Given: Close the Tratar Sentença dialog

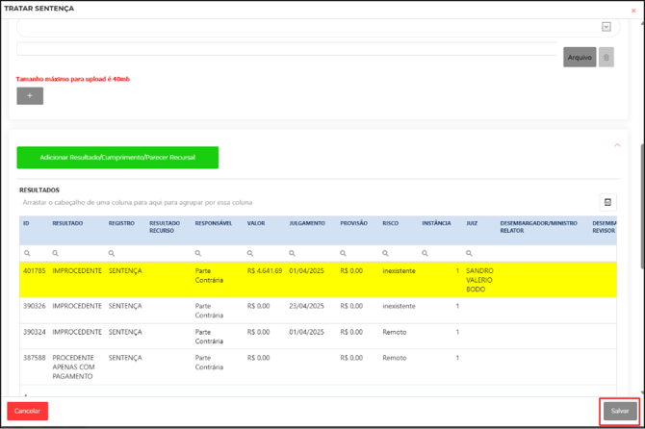Looking at the screenshot, I should point(633,11).
